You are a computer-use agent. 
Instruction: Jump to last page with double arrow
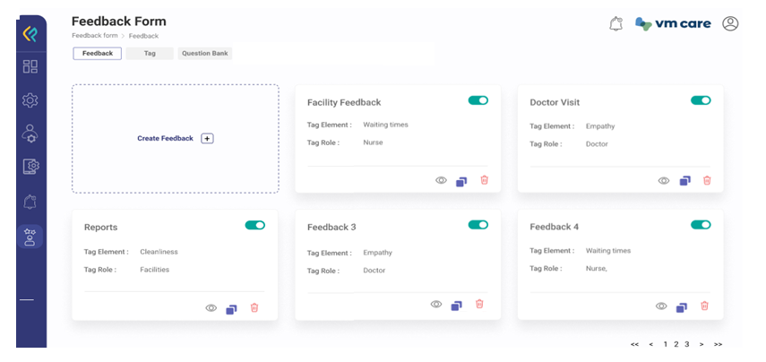coord(718,344)
